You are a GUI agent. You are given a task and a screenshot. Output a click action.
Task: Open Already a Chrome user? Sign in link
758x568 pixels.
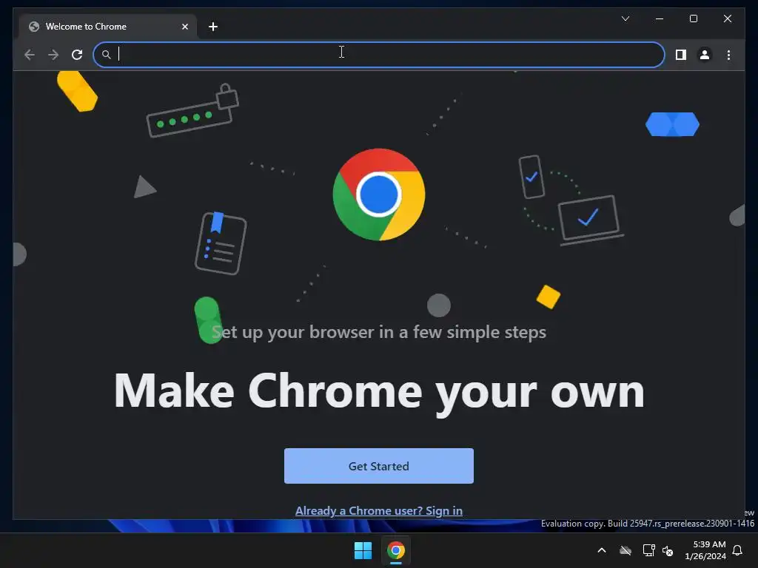(x=378, y=510)
